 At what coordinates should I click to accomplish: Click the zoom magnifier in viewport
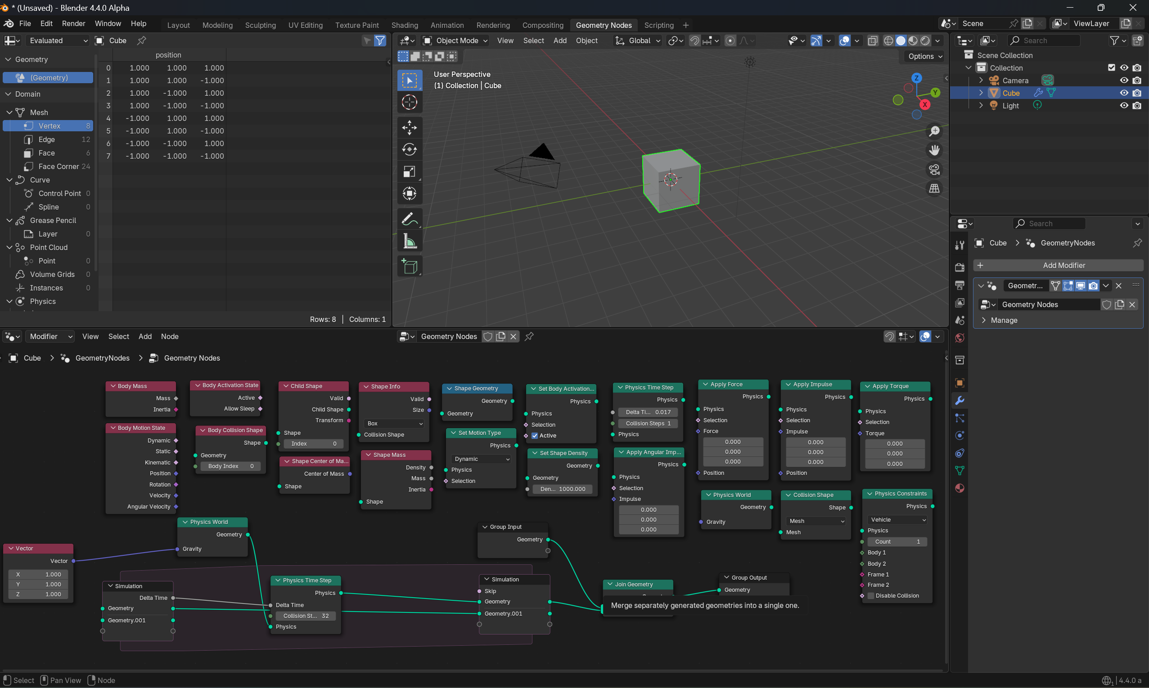934,131
